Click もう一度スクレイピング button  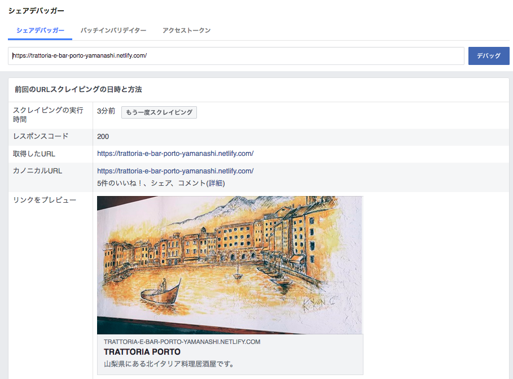click(159, 112)
